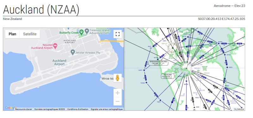Viewport: 253px width, 118px height.
Task: Click the Auckland (NZAA) heading
Action: click(x=41, y=10)
